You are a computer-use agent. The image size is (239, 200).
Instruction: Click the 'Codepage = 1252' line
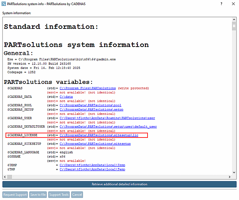tap(21, 72)
